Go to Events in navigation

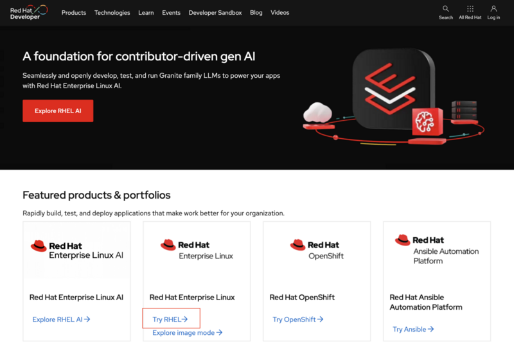171,13
